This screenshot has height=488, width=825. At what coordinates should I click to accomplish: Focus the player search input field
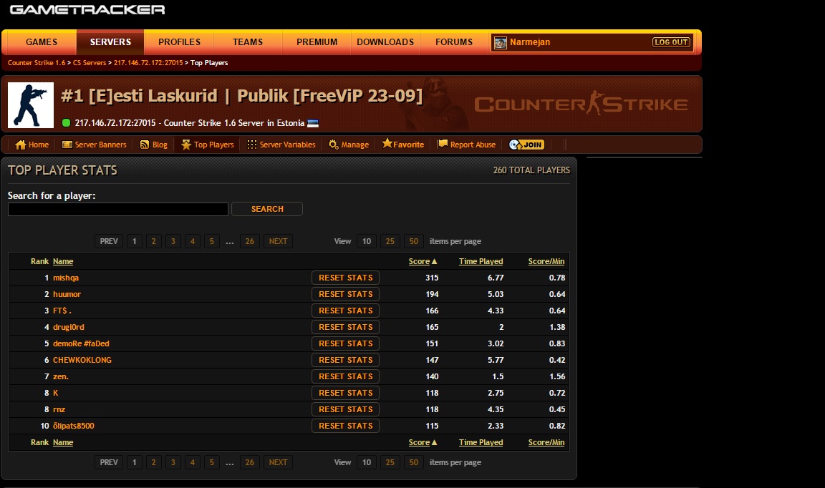tap(118, 209)
